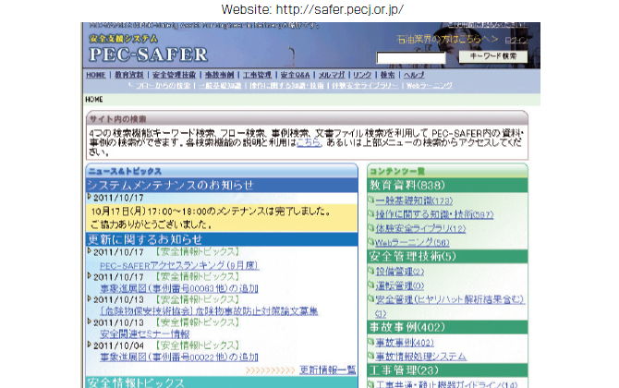Click the PEC-SAFER logo

(148, 55)
